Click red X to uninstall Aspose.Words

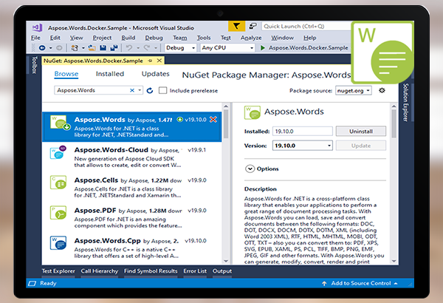click(213, 119)
